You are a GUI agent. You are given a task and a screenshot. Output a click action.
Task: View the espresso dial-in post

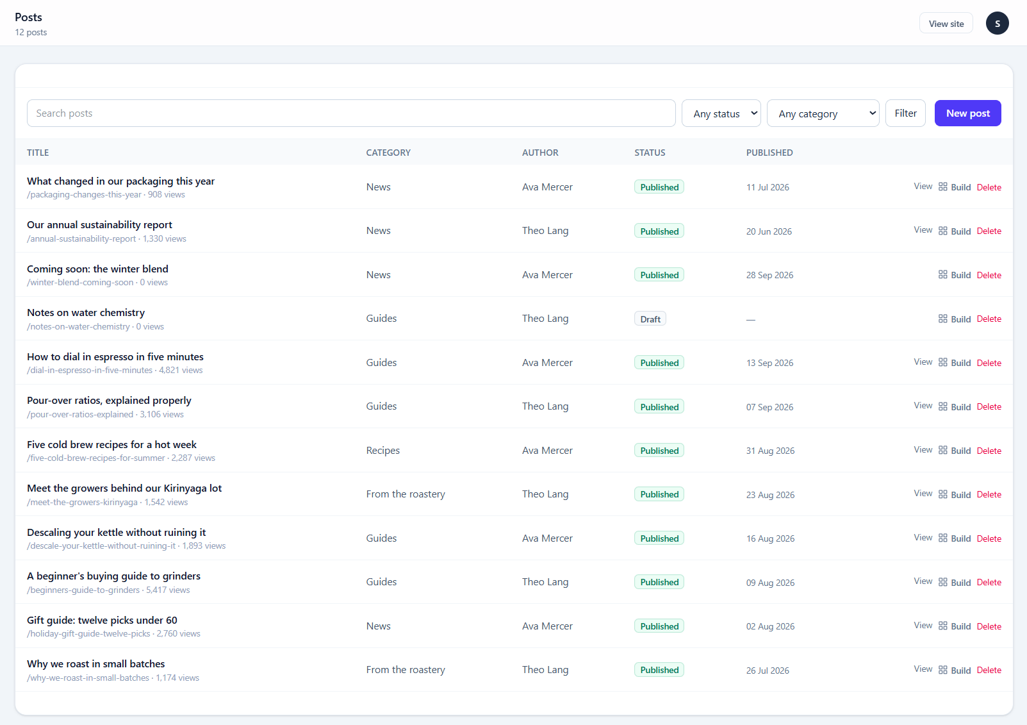click(923, 362)
